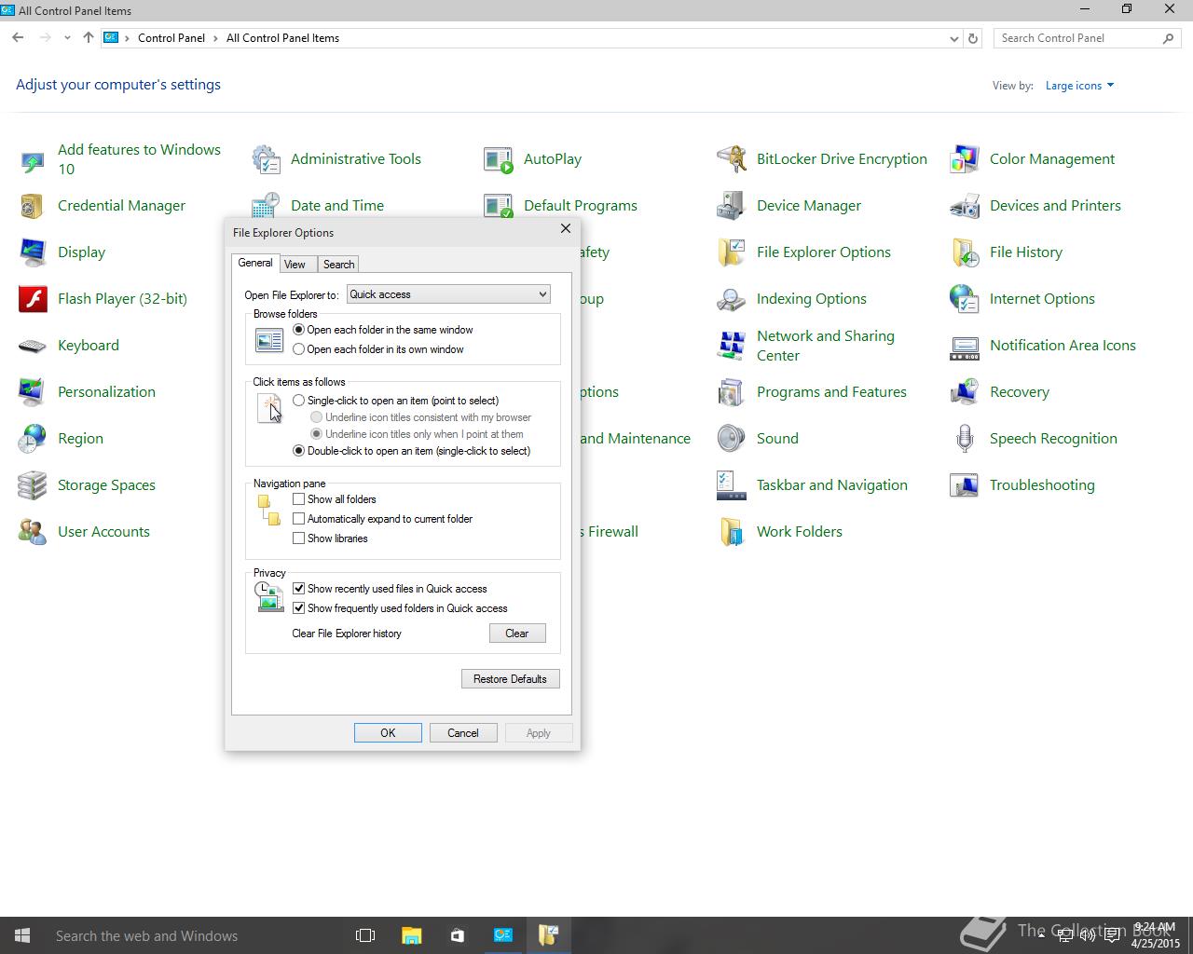The height and width of the screenshot is (954, 1193).
Task: Open Add features to Windows 10 icon
Action: [33, 159]
